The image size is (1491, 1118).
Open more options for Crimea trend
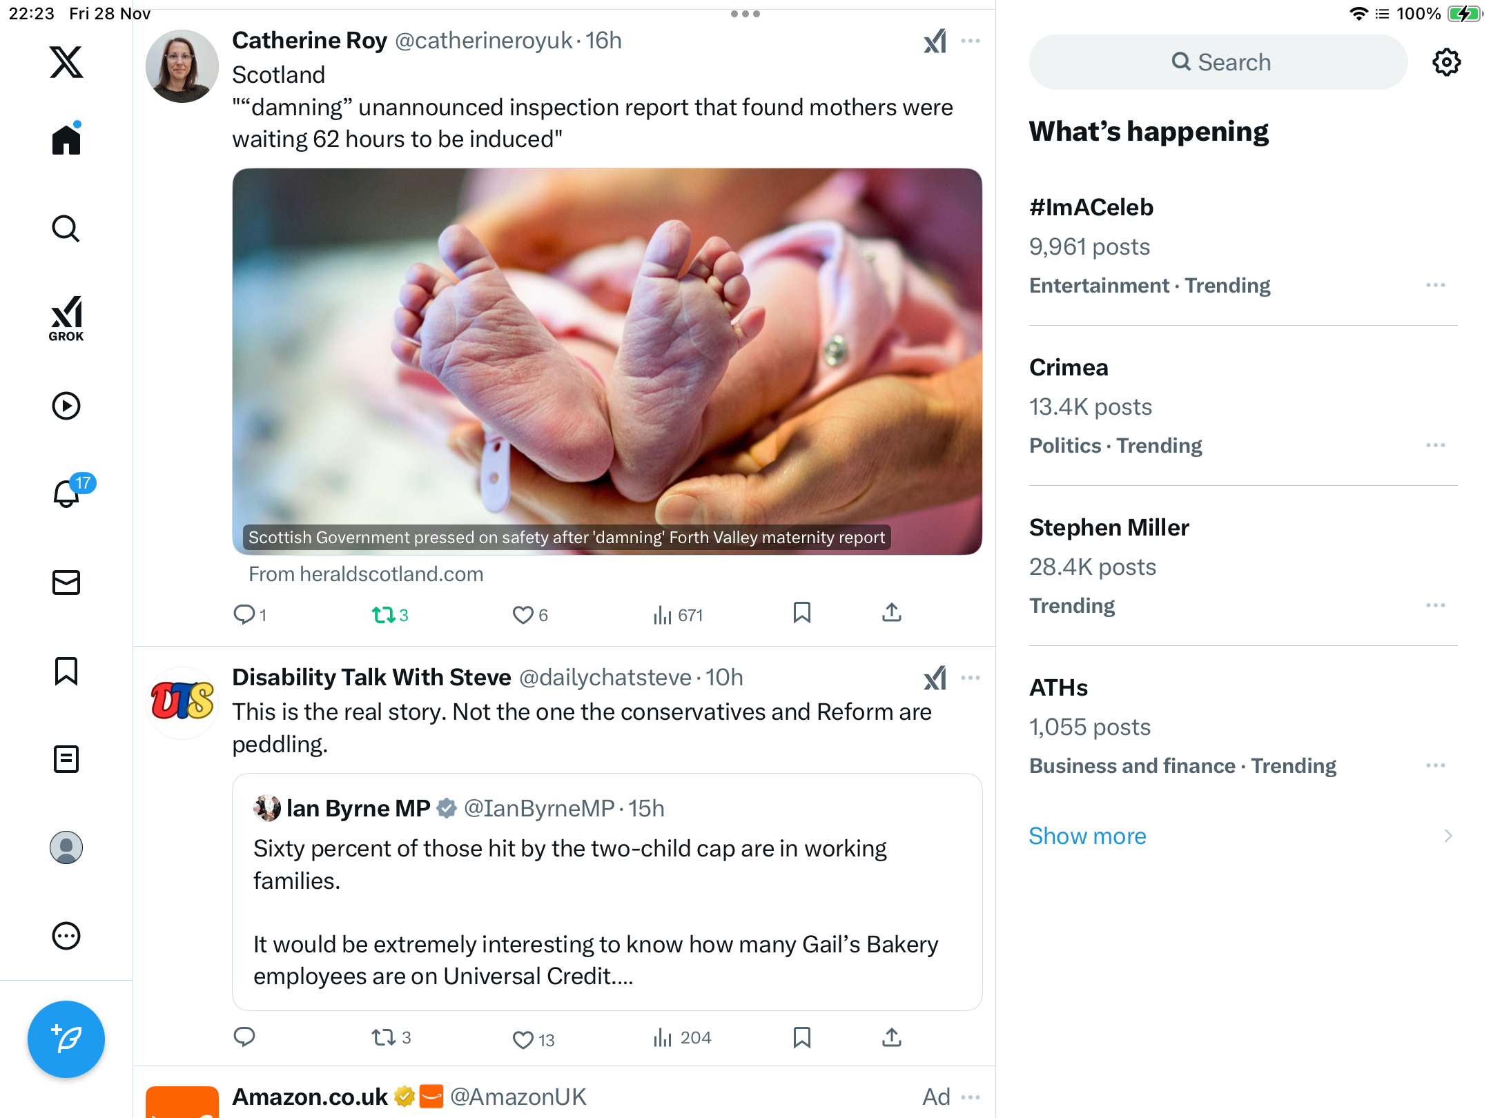click(x=1435, y=445)
